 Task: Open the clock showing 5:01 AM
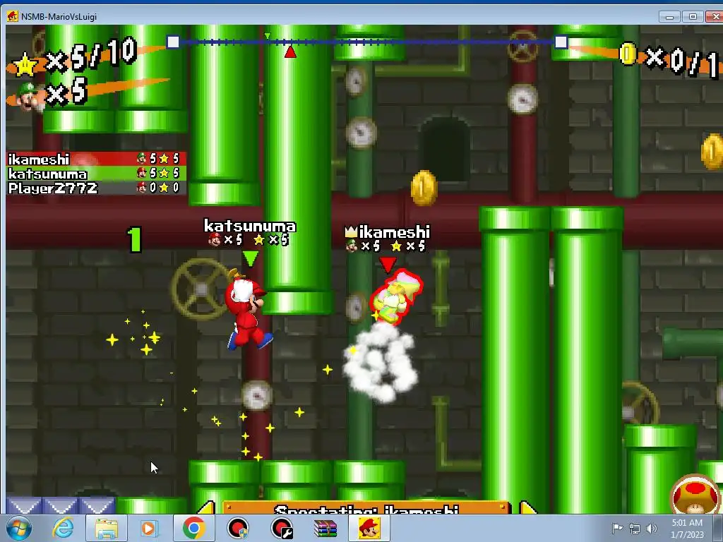[687, 523]
